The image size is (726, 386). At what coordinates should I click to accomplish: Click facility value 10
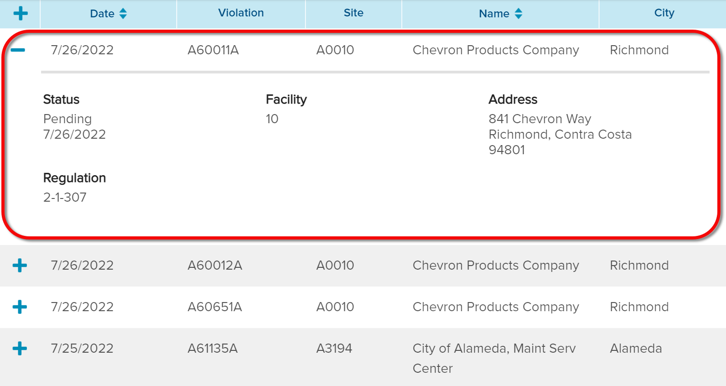(x=272, y=119)
